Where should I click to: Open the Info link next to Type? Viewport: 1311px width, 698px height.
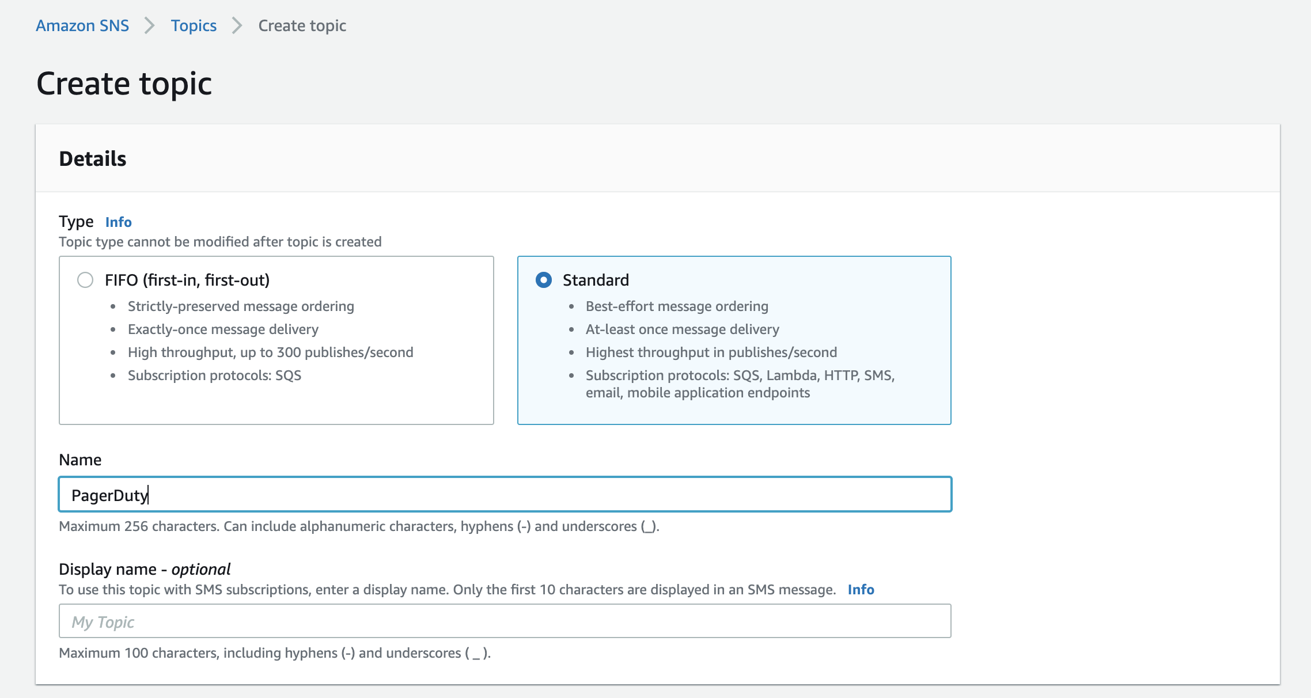click(119, 222)
